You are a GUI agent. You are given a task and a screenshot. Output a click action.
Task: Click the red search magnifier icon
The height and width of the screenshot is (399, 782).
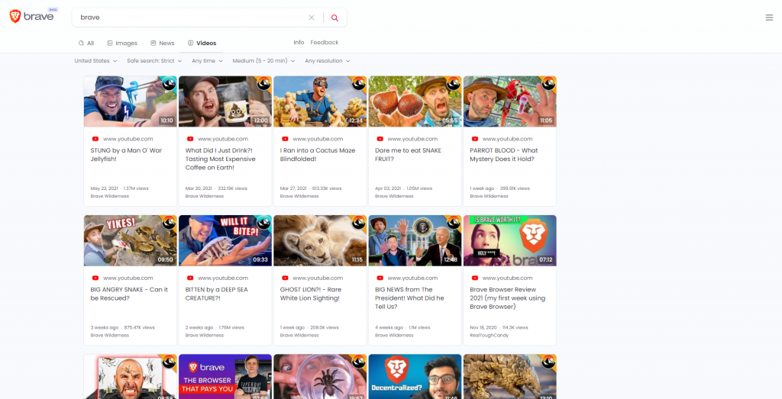334,18
